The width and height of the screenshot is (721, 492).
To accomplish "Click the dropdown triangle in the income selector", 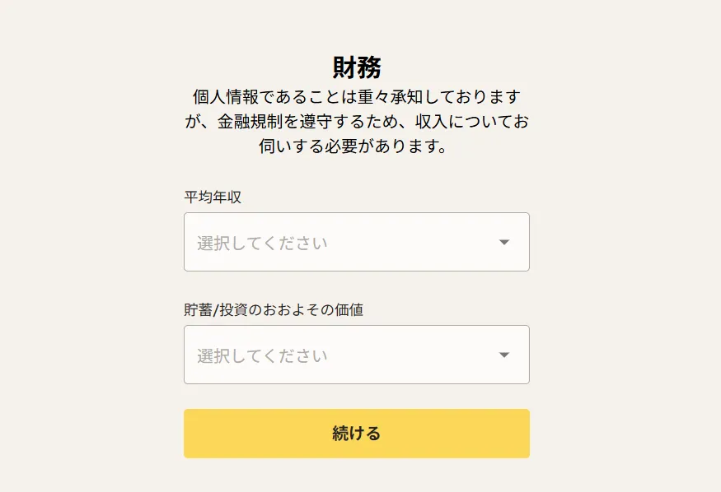I will [503, 242].
